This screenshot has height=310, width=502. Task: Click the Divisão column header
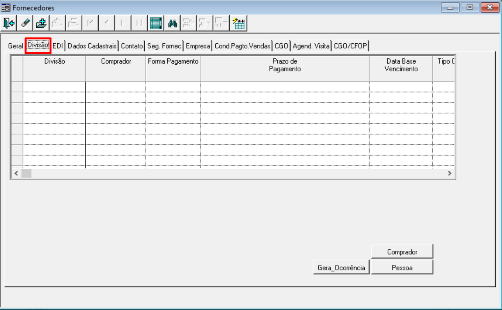pos(54,68)
